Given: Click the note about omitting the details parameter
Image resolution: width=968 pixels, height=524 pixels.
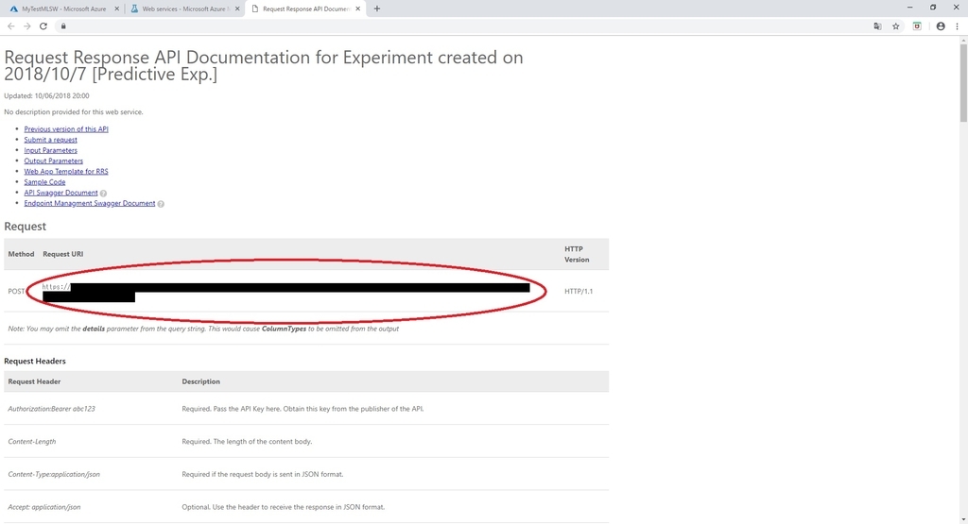Looking at the screenshot, I should (203, 329).
